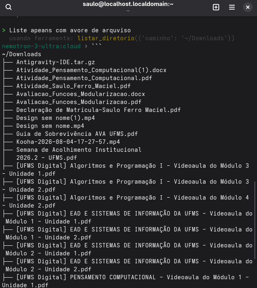This screenshot has width=257, height=288.
Task: Close the terminal window
Action: (x=247, y=7)
